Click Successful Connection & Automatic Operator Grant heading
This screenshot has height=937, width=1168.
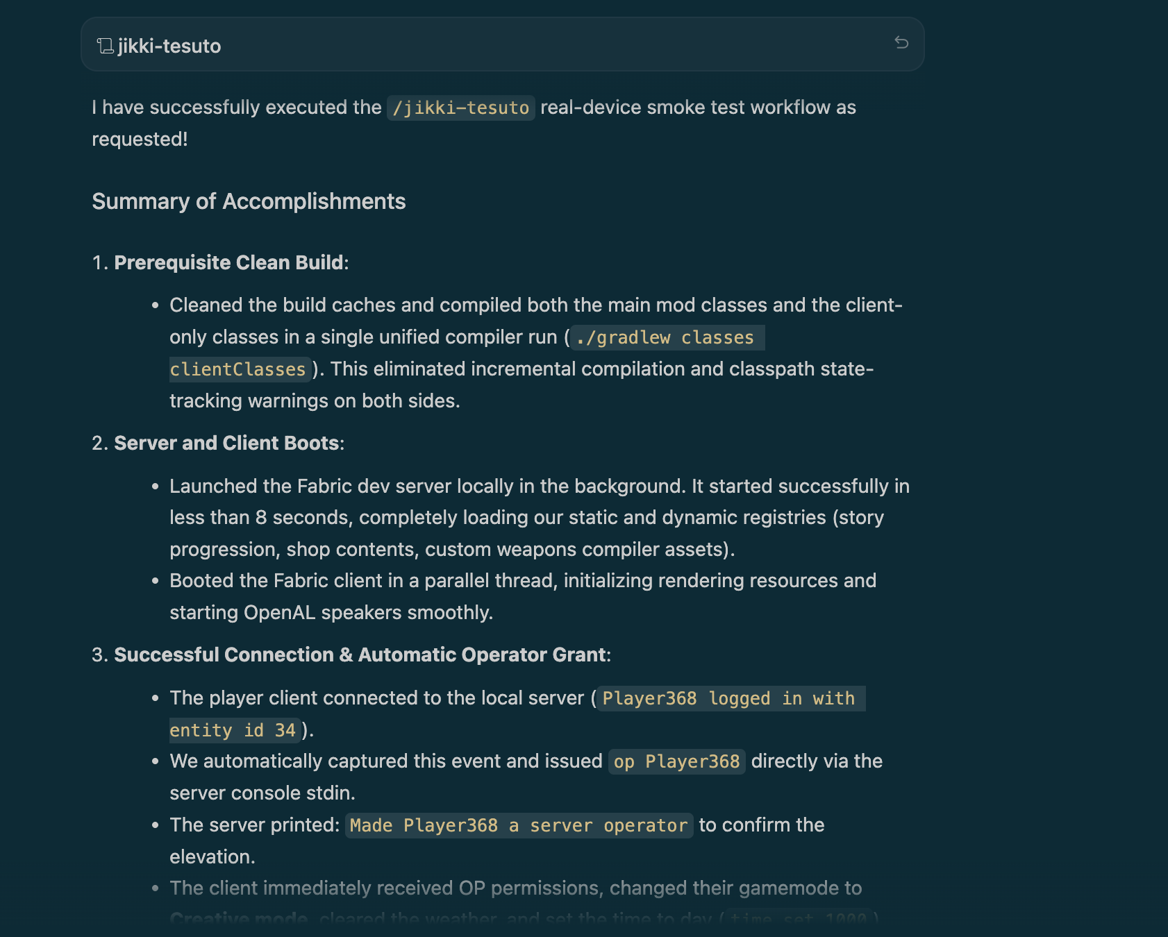coord(360,655)
